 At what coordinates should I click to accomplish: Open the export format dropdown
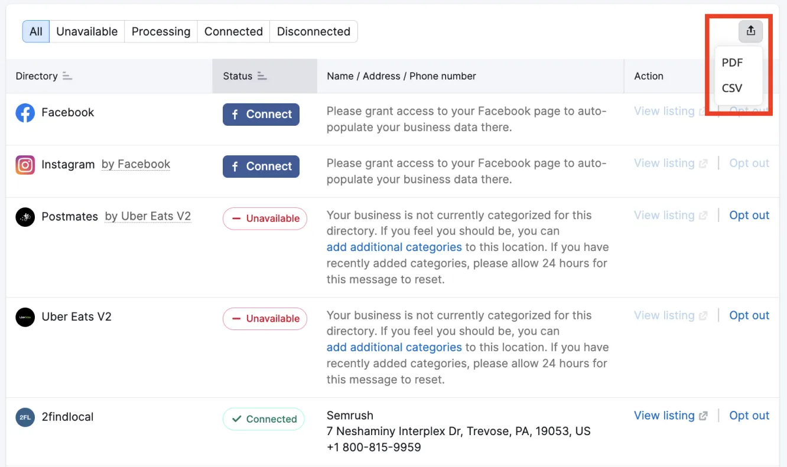point(750,31)
